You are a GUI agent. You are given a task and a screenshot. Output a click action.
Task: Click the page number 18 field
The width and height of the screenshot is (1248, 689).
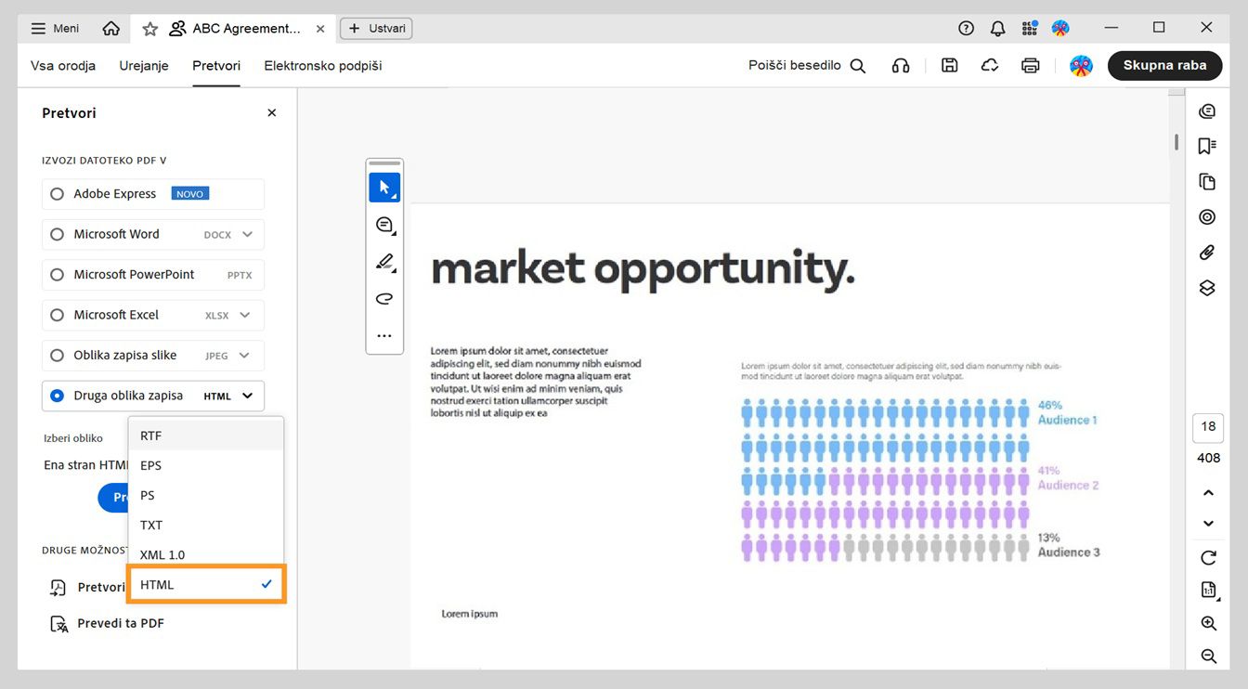1208,427
